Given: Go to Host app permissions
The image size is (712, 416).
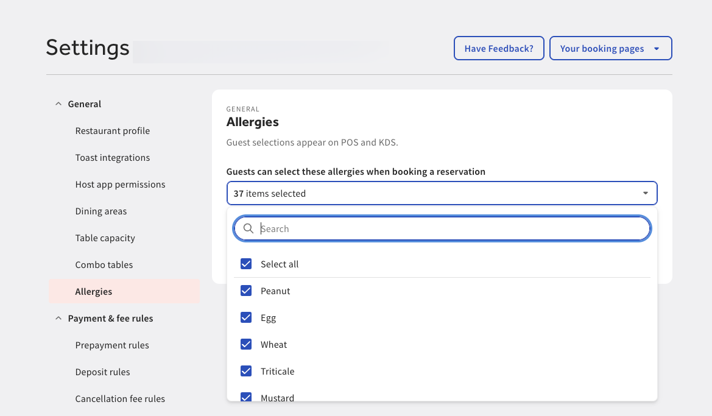Looking at the screenshot, I should tap(120, 184).
